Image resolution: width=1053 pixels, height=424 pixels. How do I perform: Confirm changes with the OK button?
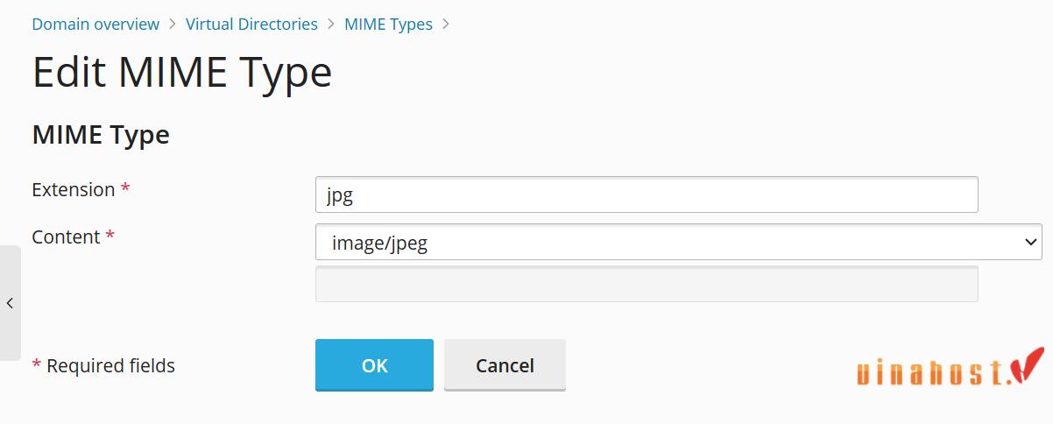pos(374,364)
